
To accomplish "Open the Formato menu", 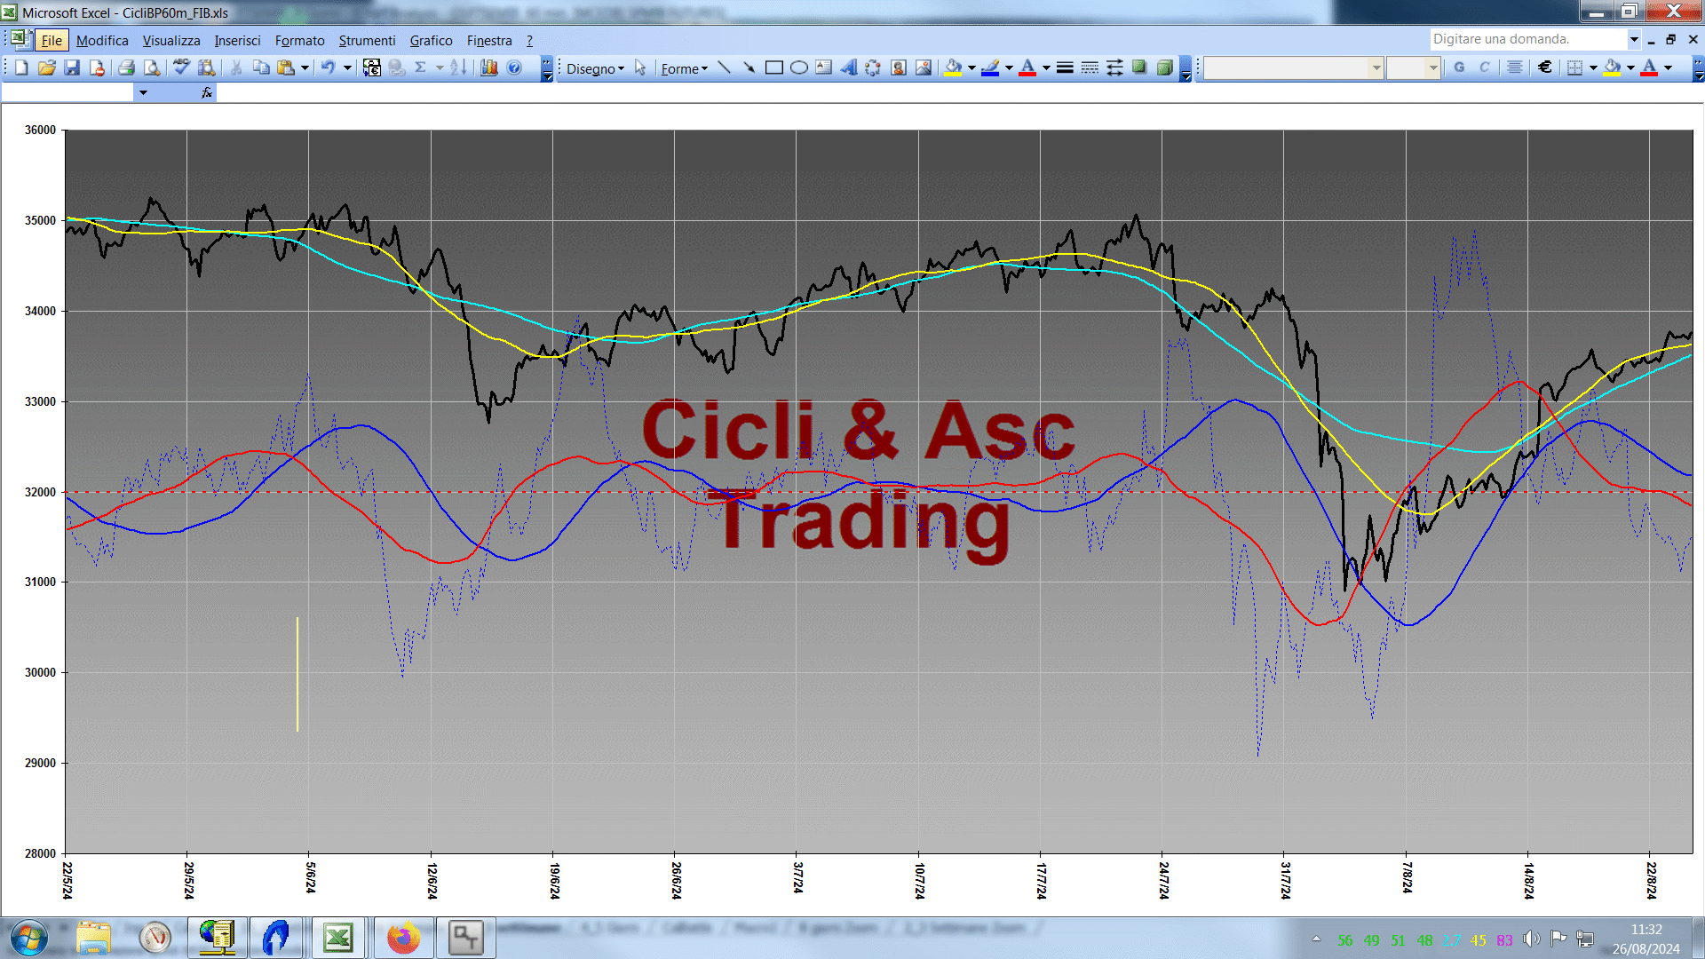I will click(x=299, y=40).
